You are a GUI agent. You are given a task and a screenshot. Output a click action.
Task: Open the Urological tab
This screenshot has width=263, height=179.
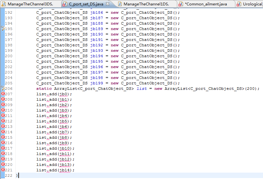(x=250, y=4)
